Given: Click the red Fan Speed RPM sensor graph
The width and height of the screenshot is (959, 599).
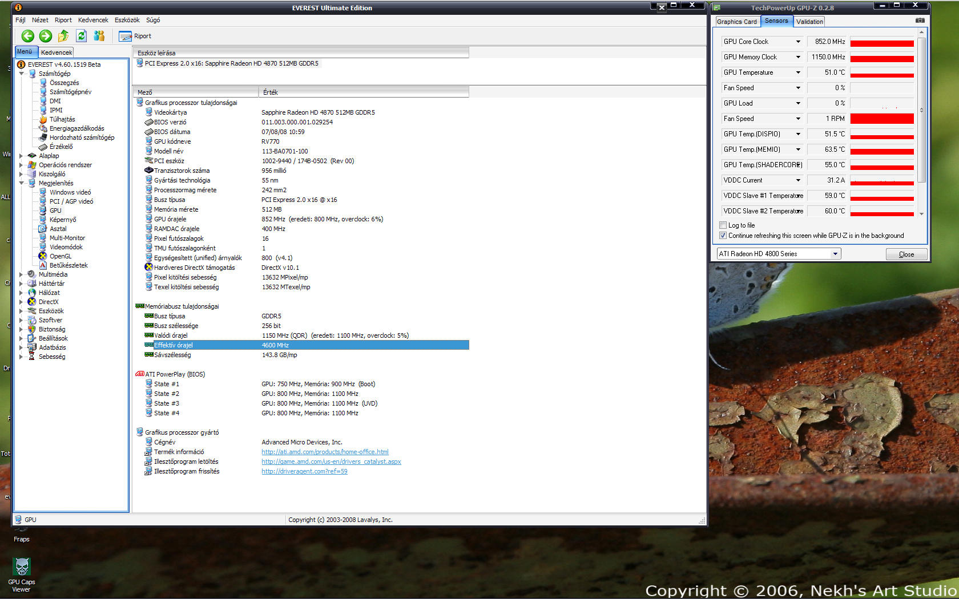Looking at the screenshot, I should click(x=882, y=119).
